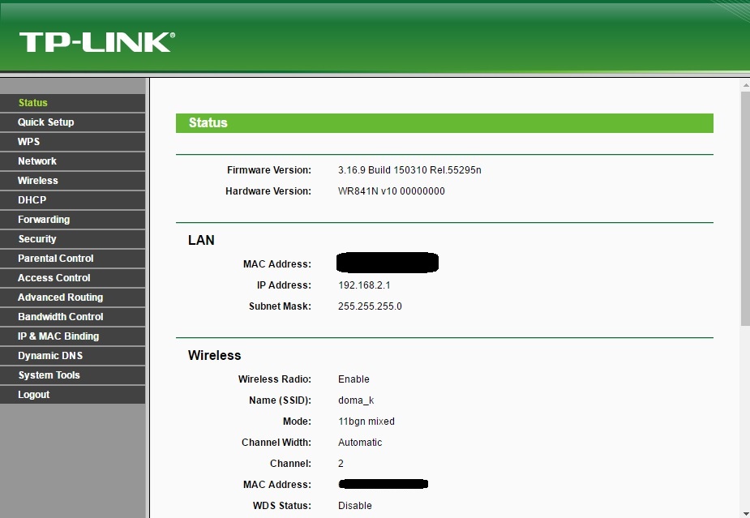Screen dimensions: 750x518
Task: Select Dynamic DNS
Action: tap(72, 356)
